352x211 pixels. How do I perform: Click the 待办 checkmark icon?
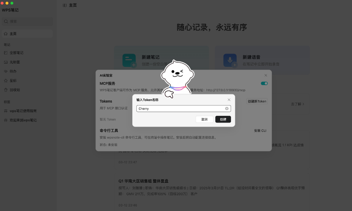5,71
